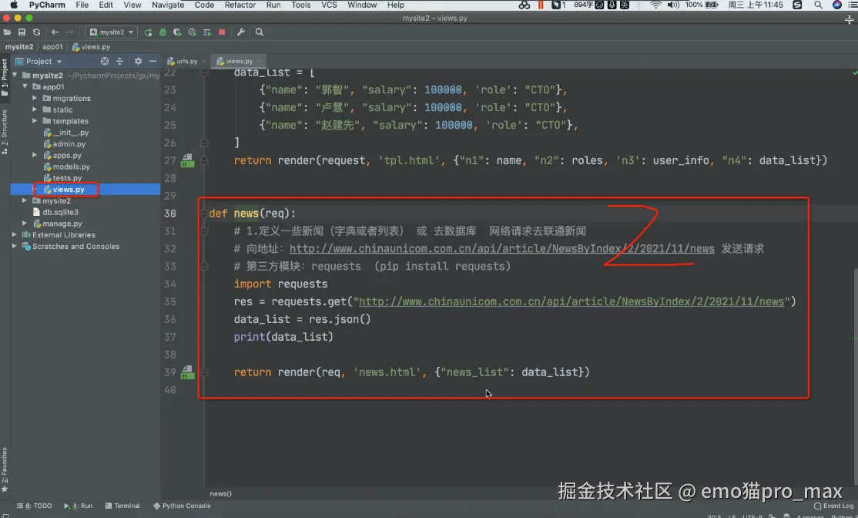Stop the running process with red square
Viewport: 858px width, 518px height.
click(x=222, y=32)
